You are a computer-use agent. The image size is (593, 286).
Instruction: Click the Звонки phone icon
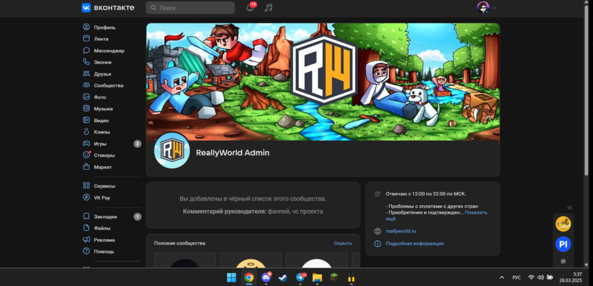tap(86, 62)
